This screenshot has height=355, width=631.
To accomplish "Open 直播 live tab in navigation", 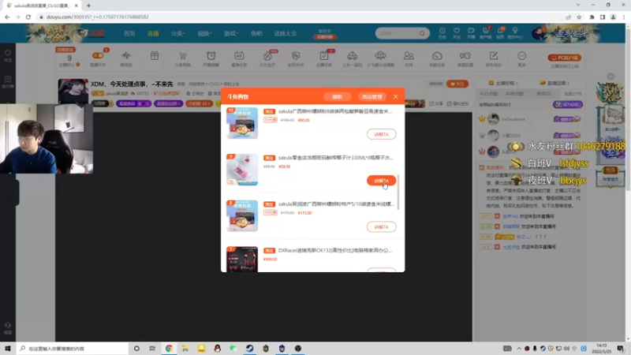I will 153,33.
